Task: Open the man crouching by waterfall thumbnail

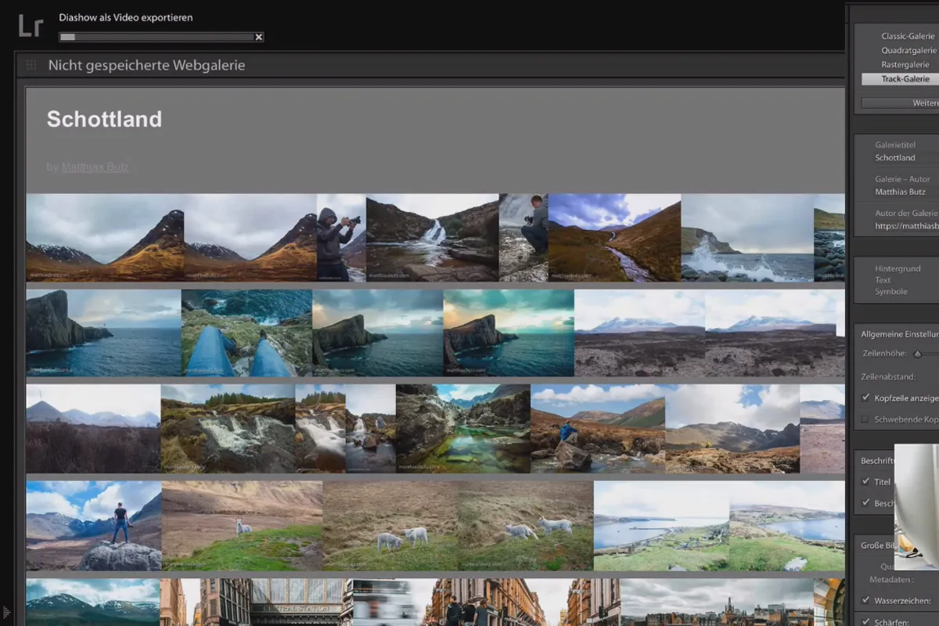Action: point(523,238)
